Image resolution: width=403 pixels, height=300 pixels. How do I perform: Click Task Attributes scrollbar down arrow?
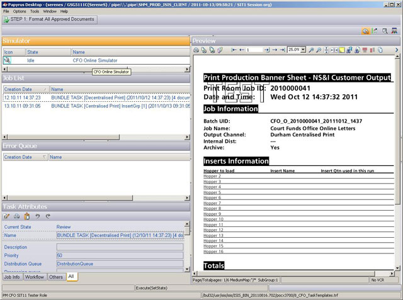click(187, 269)
